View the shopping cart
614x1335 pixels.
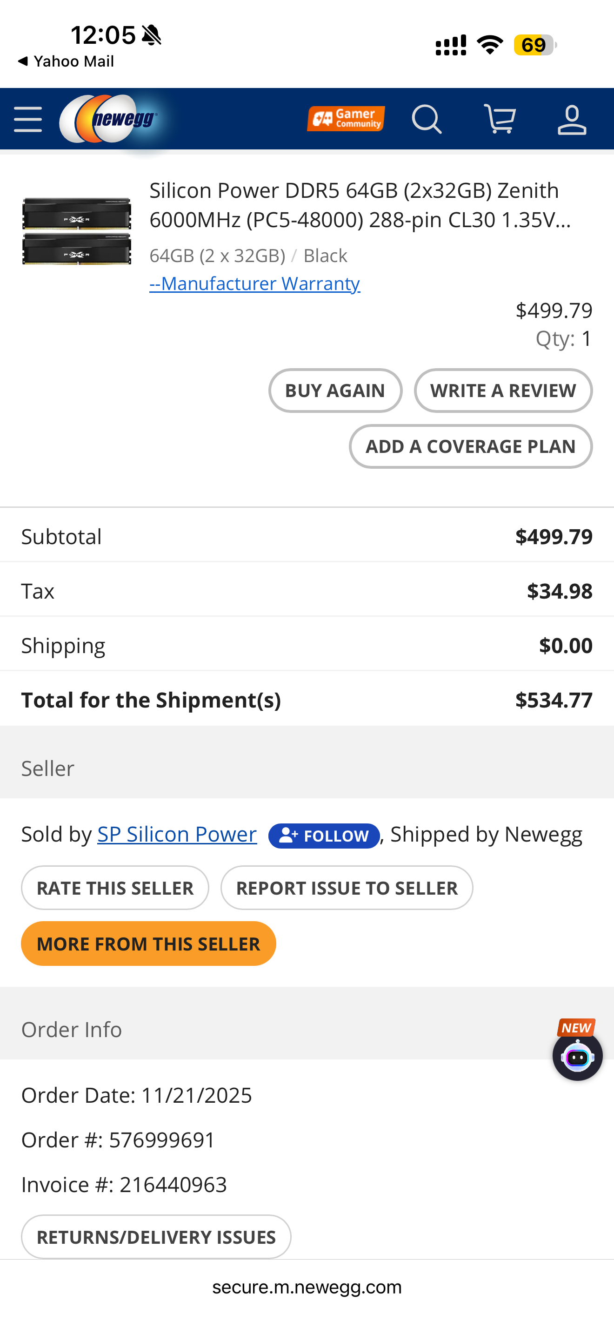click(500, 119)
